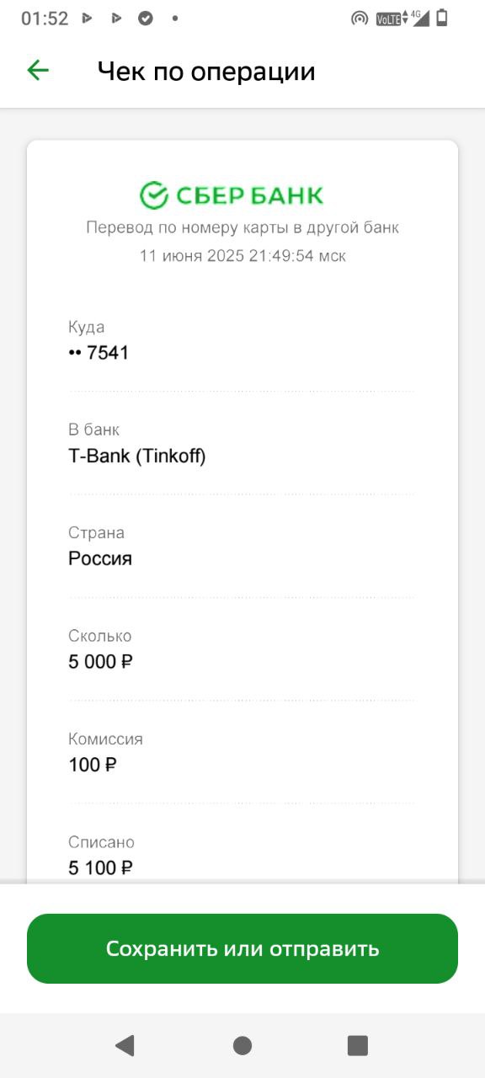Tap the 5 000 ₽ amount
The height and width of the screenshot is (1078, 485).
[x=101, y=662]
